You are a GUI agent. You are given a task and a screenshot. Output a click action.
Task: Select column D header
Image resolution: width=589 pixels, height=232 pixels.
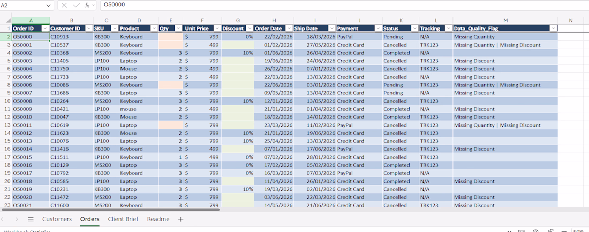click(x=139, y=21)
